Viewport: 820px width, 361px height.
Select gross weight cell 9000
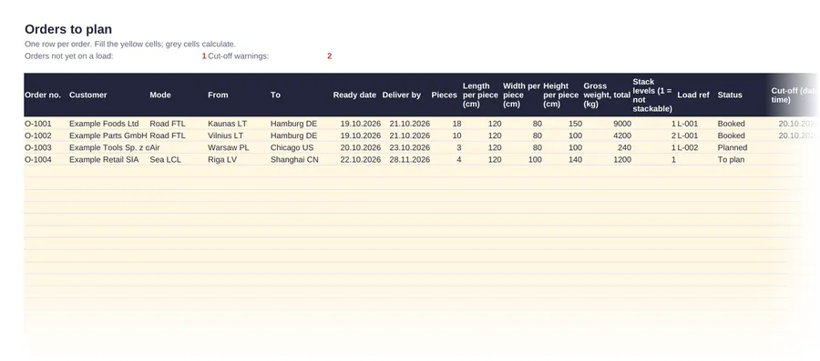click(622, 124)
